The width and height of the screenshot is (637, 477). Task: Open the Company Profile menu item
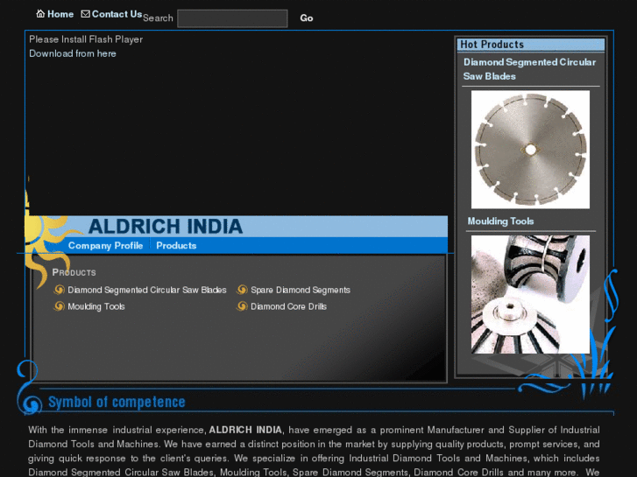106,246
